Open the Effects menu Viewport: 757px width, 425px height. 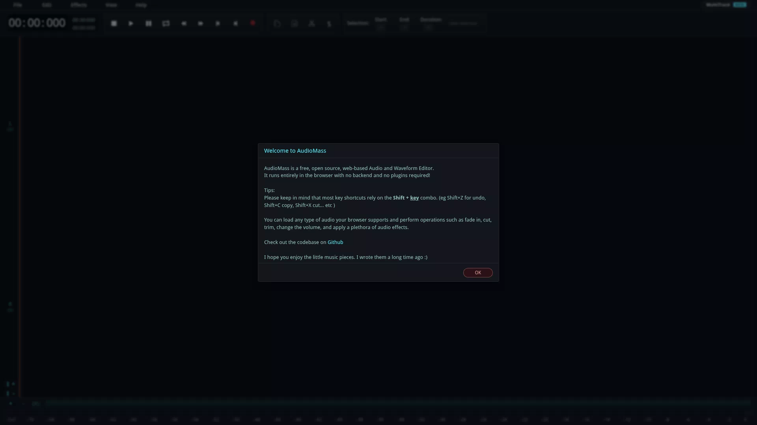79,5
